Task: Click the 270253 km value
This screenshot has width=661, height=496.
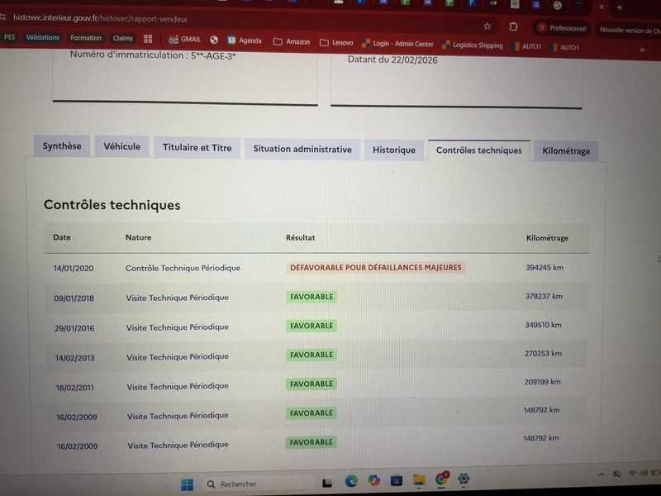Action: coord(543,354)
